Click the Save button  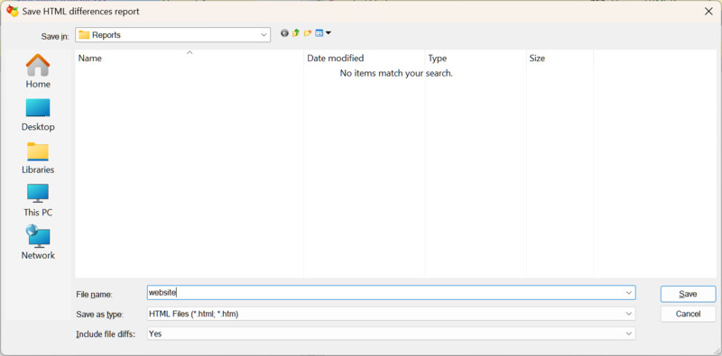[688, 294]
